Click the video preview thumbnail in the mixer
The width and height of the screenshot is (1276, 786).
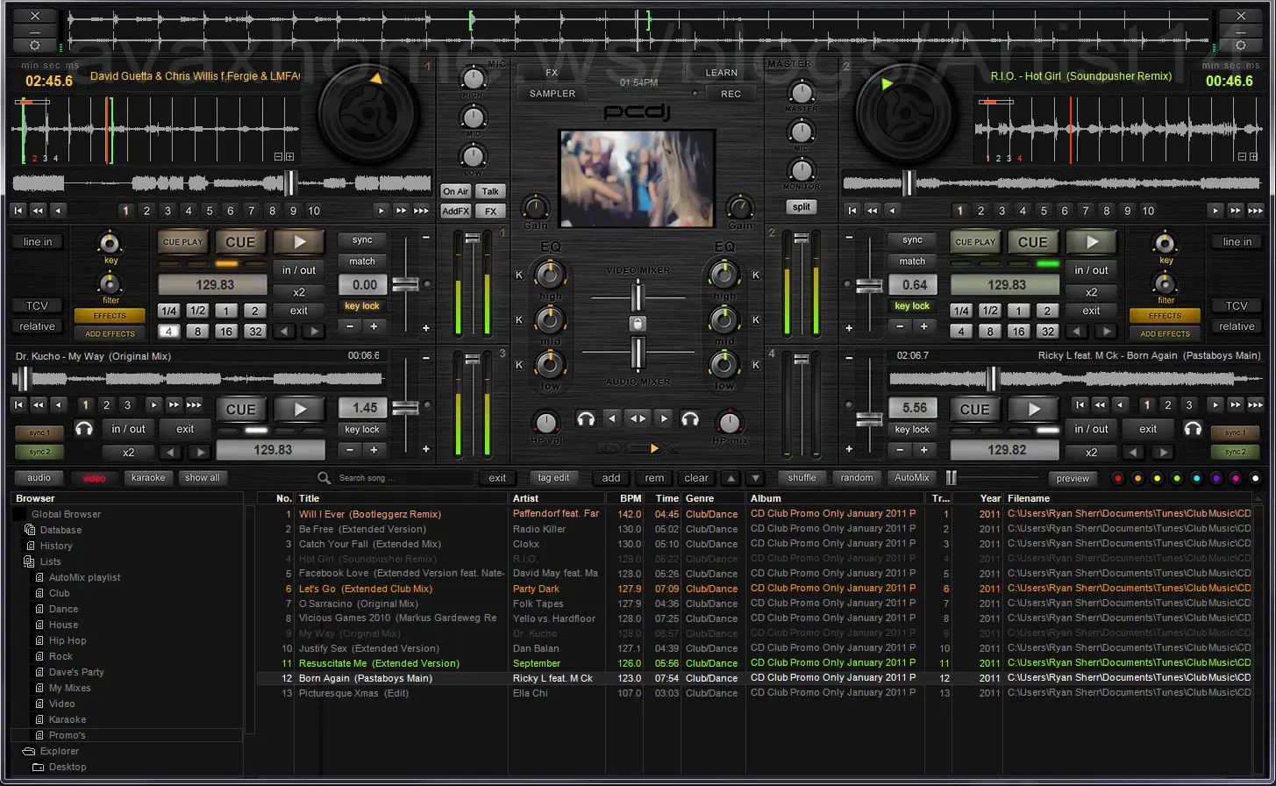pyautogui.click(x=638, y=180)
